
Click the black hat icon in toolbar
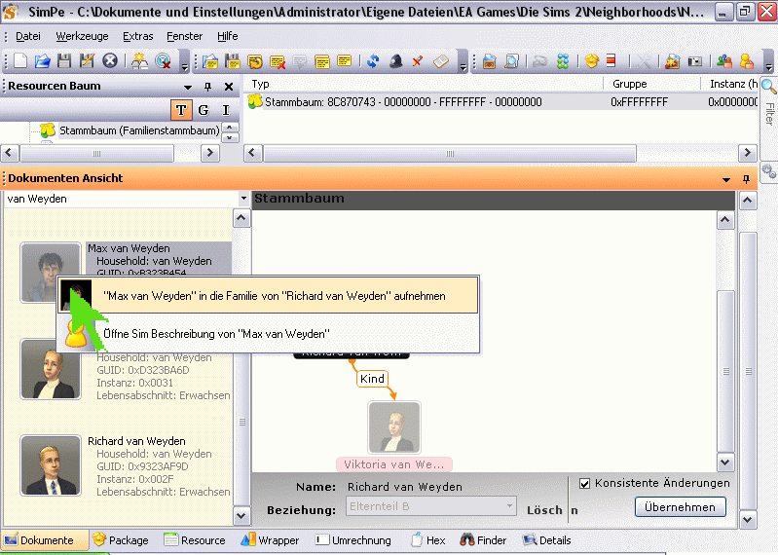(x=396, y=61)
